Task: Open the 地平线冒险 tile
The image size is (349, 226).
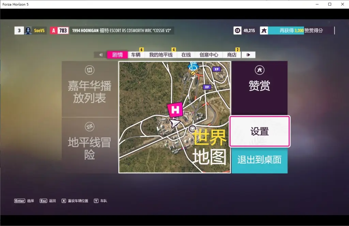Action: [90, 145]
